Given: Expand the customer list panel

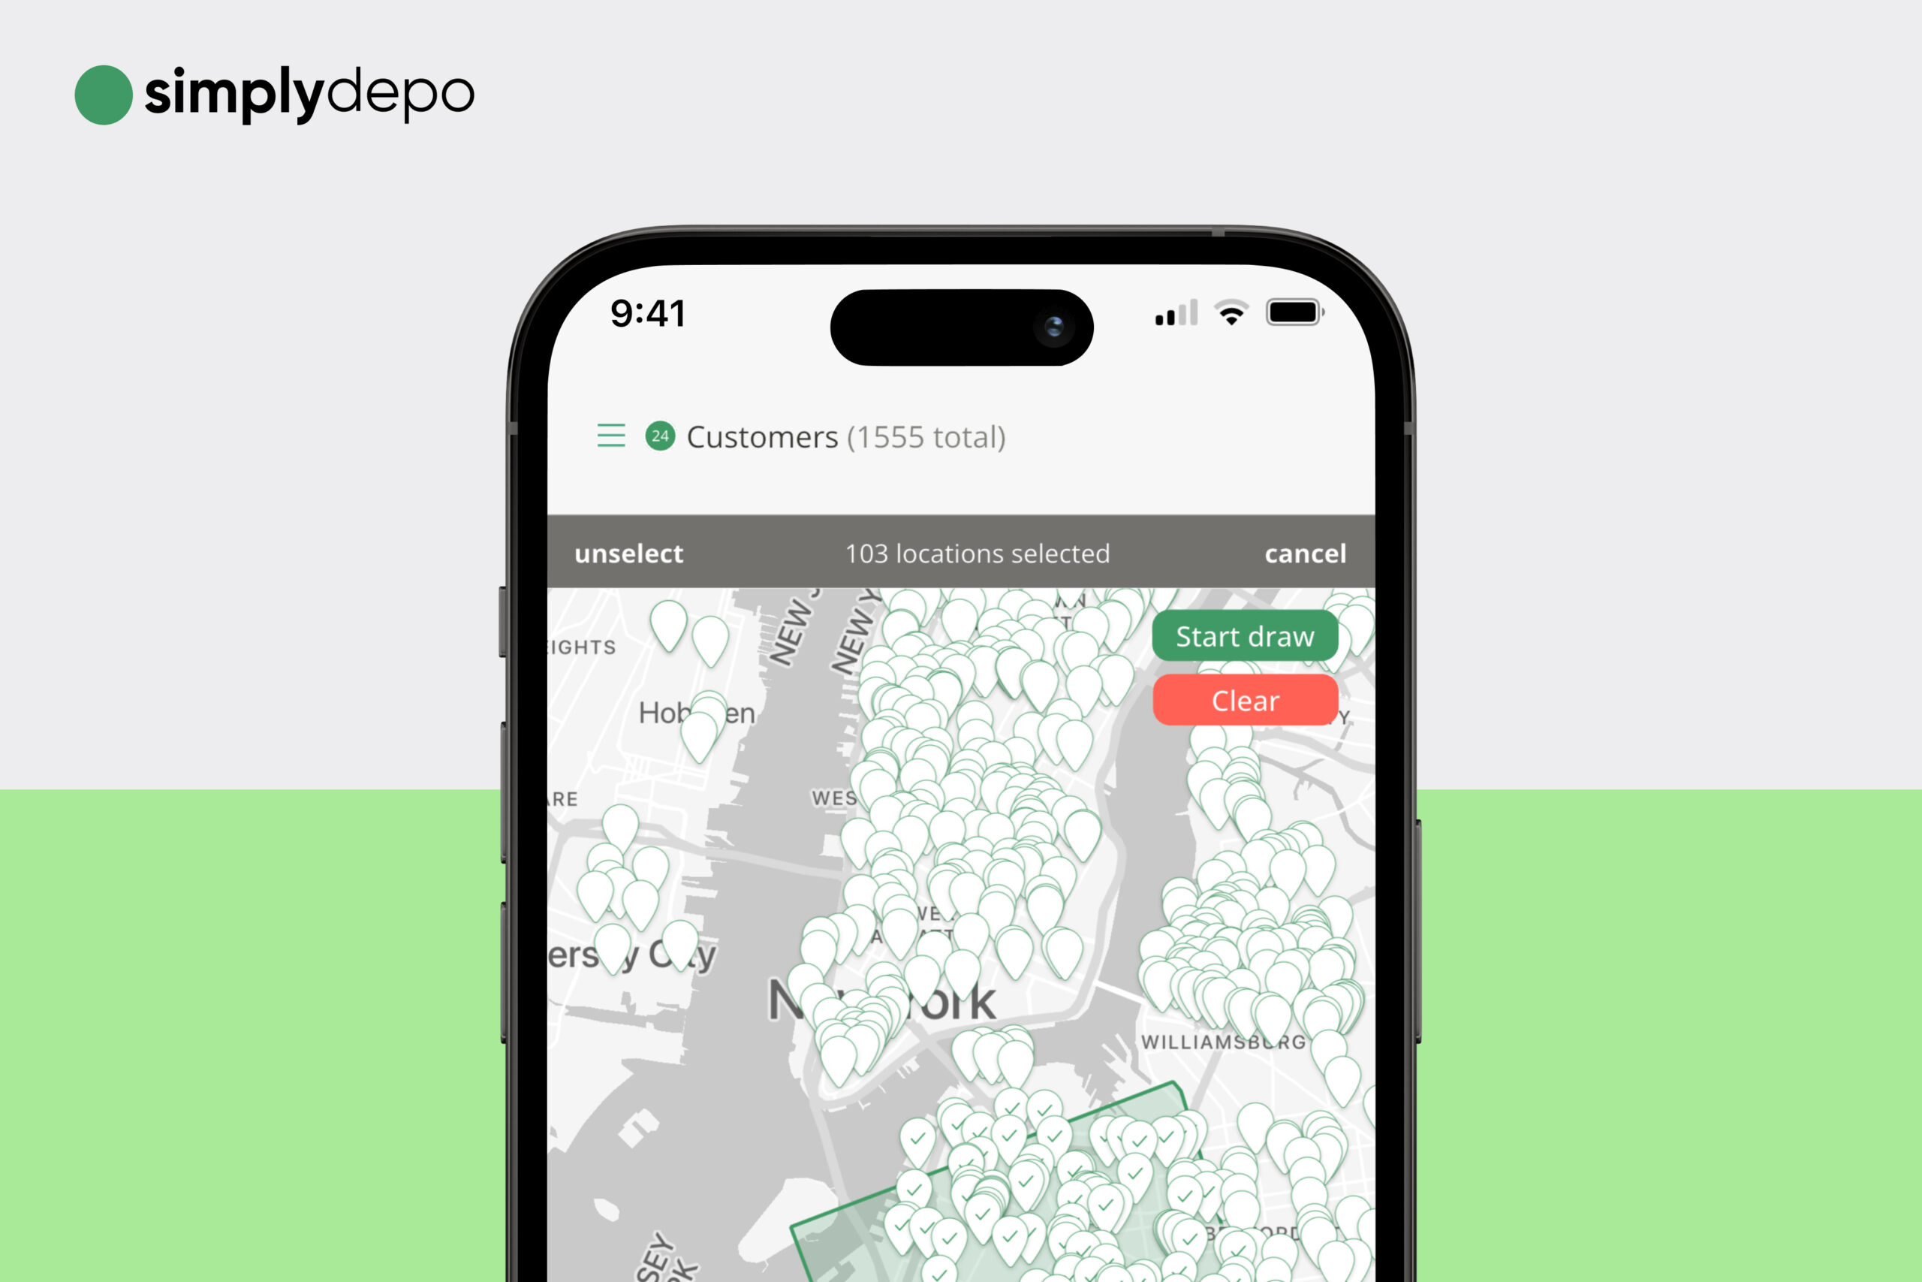Looking at the screenshot, I should pos(610,438).
